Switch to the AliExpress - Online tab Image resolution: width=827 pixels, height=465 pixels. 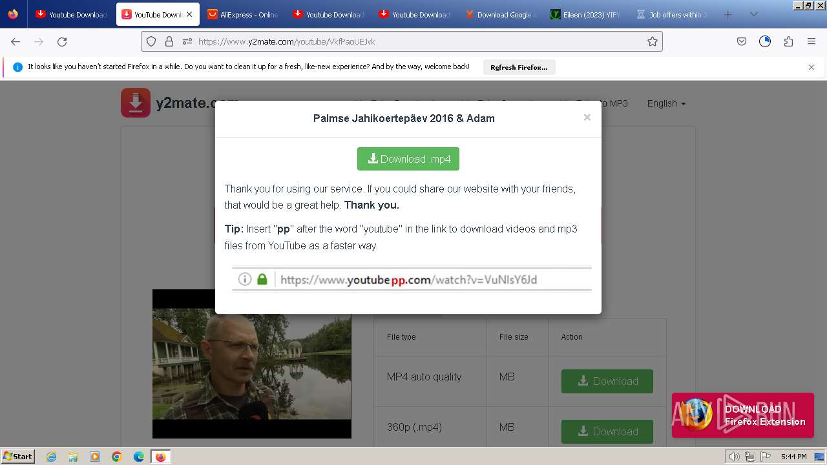[x=242, y=14]
